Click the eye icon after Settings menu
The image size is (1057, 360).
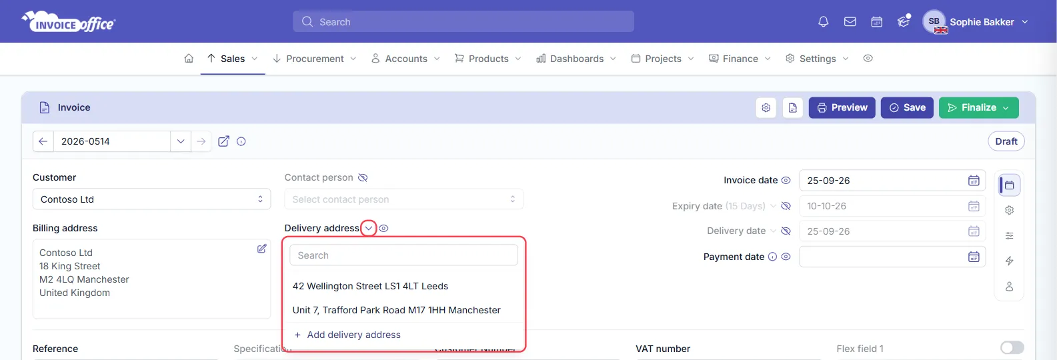click(868, 59)
